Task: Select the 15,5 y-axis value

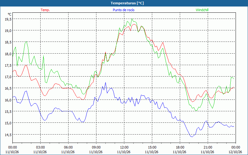Action: tap(8, 111)
